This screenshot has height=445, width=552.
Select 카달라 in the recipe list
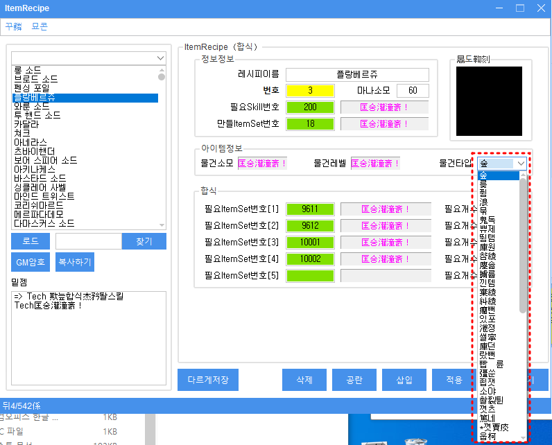pyautogui.click(x=26, y=124)
